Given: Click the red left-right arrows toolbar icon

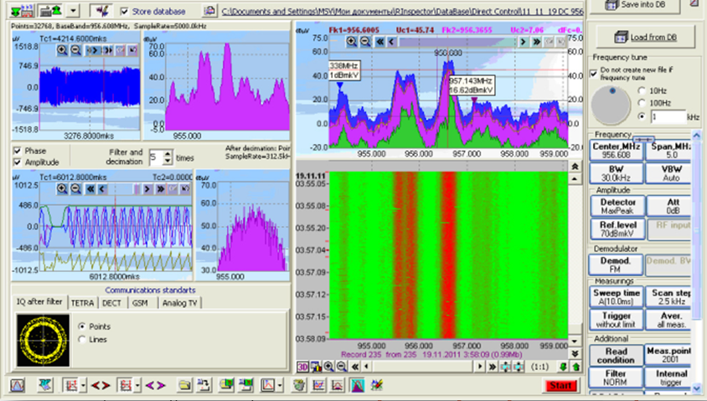Looking at the screenshot, I should [101, 385].
